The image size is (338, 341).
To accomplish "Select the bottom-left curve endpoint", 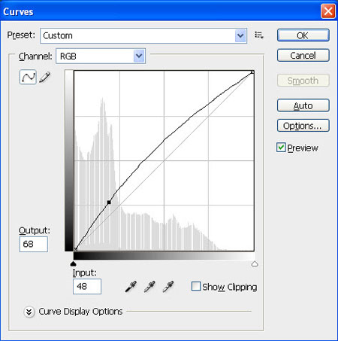I will click(75, 249).
